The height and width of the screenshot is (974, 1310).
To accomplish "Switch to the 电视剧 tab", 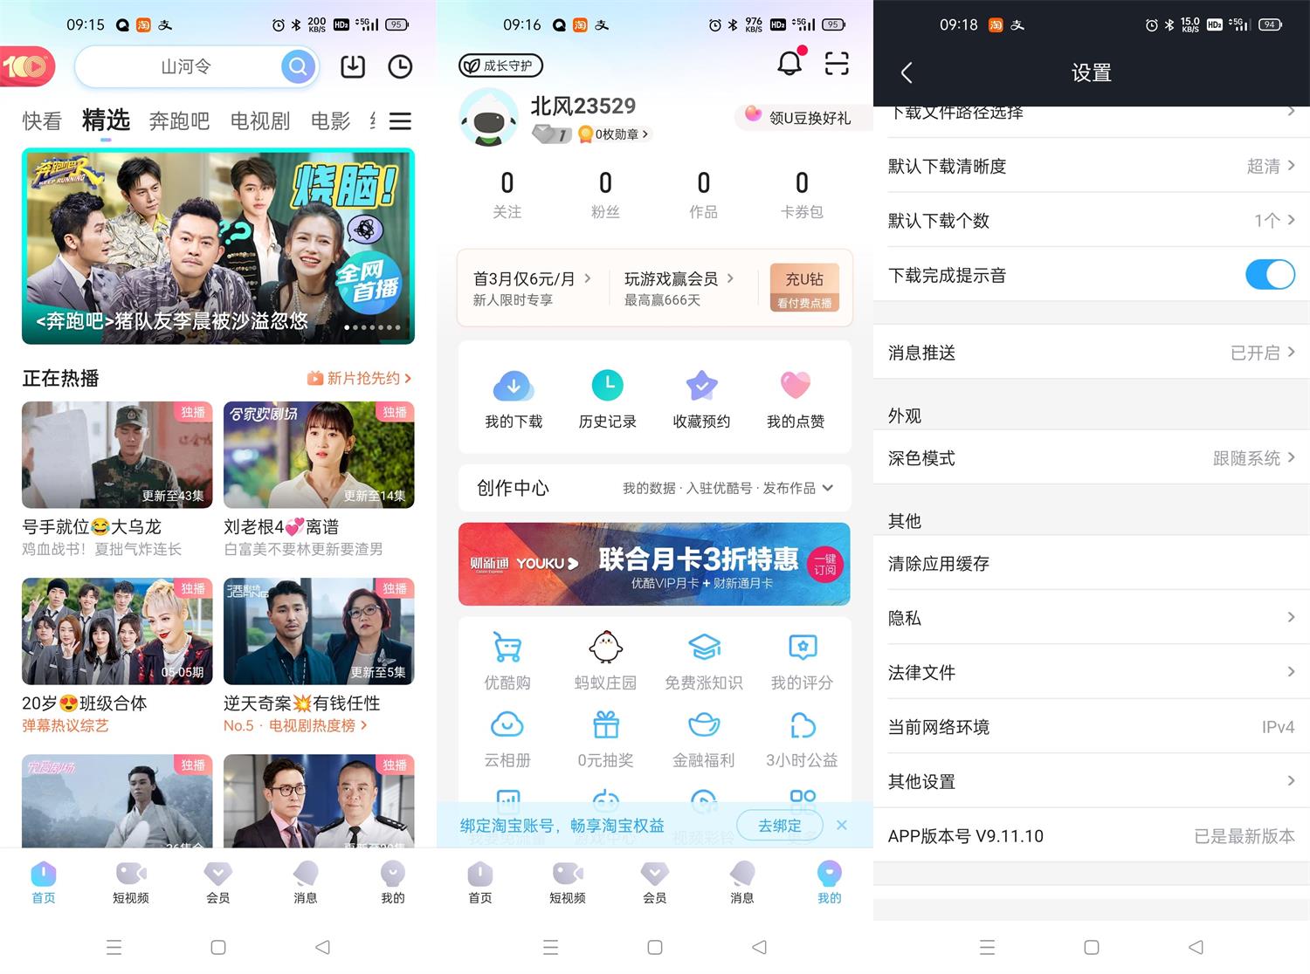I will [x=260, y=121].
